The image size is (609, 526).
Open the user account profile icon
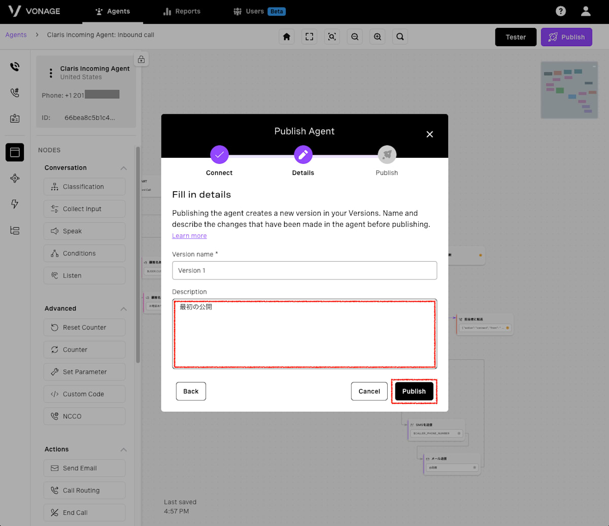[x=586, y=11]
